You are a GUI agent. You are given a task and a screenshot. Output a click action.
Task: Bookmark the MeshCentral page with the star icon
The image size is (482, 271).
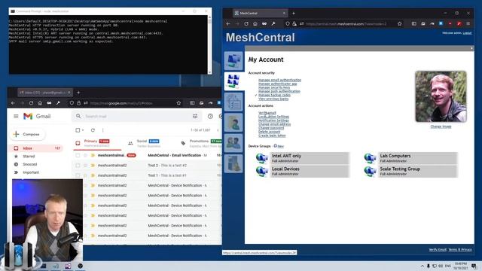coord(400,23)
